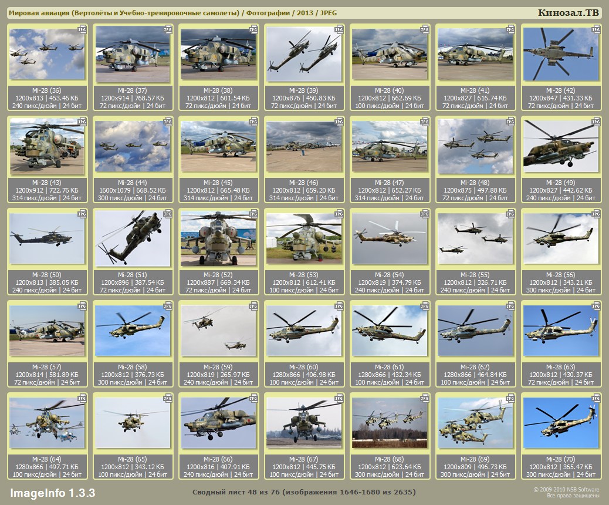
Task: Click the JPG badge on Mi-28 (41)
Action: point(510,30)
